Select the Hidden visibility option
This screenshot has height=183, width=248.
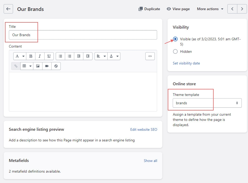click(175, 51)
